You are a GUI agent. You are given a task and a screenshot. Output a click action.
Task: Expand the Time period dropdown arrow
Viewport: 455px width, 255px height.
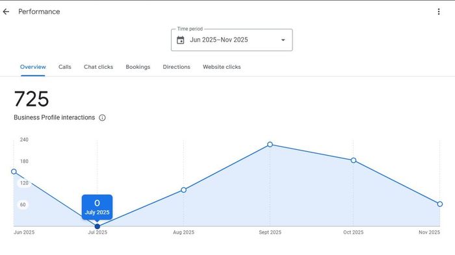point(283,40)
